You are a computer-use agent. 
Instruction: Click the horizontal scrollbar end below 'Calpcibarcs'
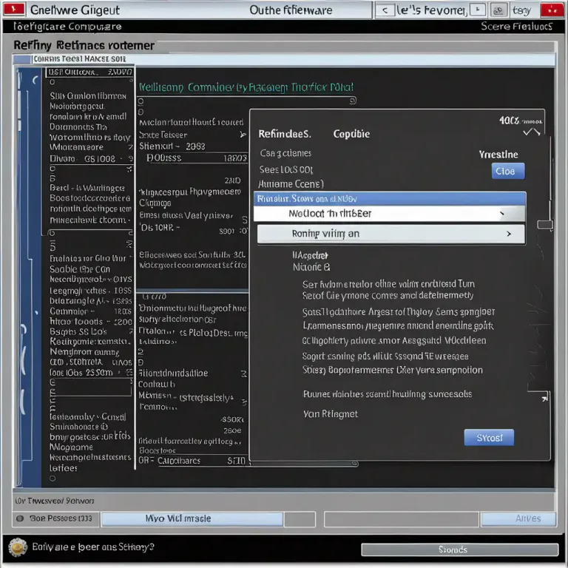(x=355, y=464)
